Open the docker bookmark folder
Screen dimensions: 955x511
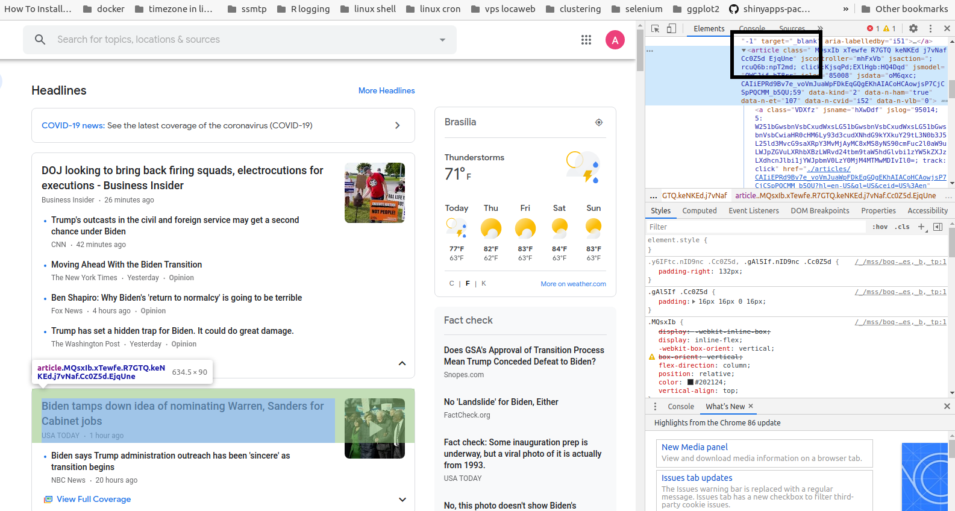click(104, 9)
